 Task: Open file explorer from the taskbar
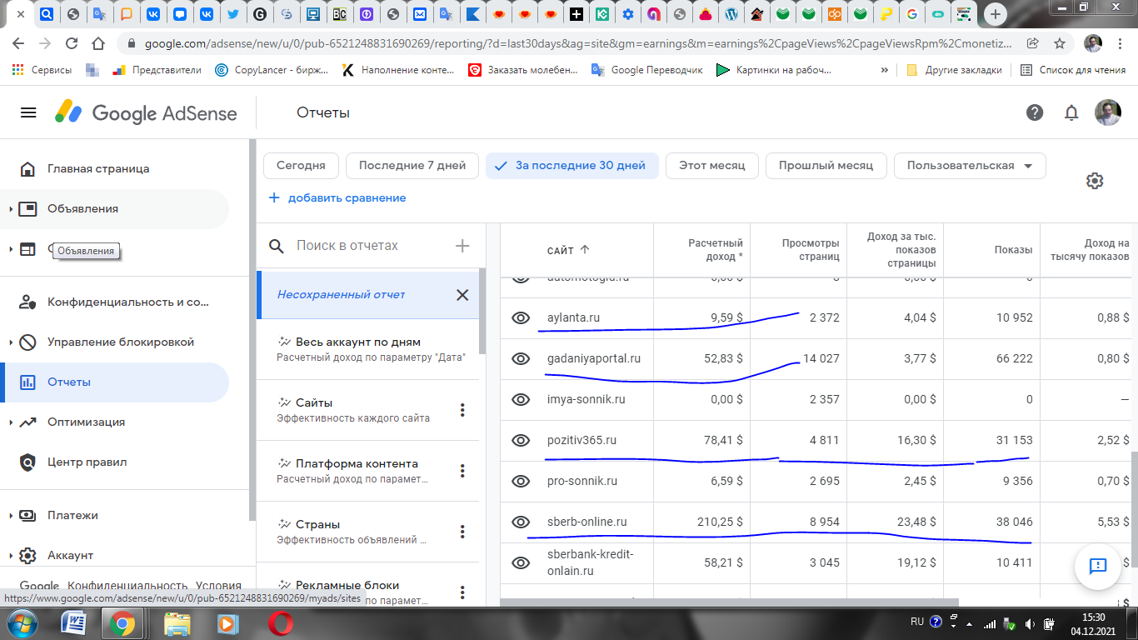[177, 622]
